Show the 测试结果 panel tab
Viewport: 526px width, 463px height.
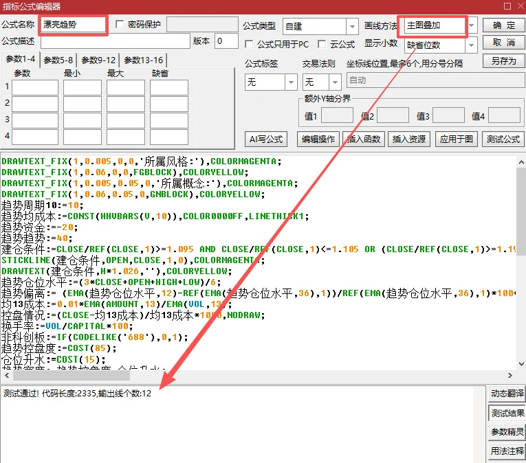pyautogui.click(x=507, y=413)
